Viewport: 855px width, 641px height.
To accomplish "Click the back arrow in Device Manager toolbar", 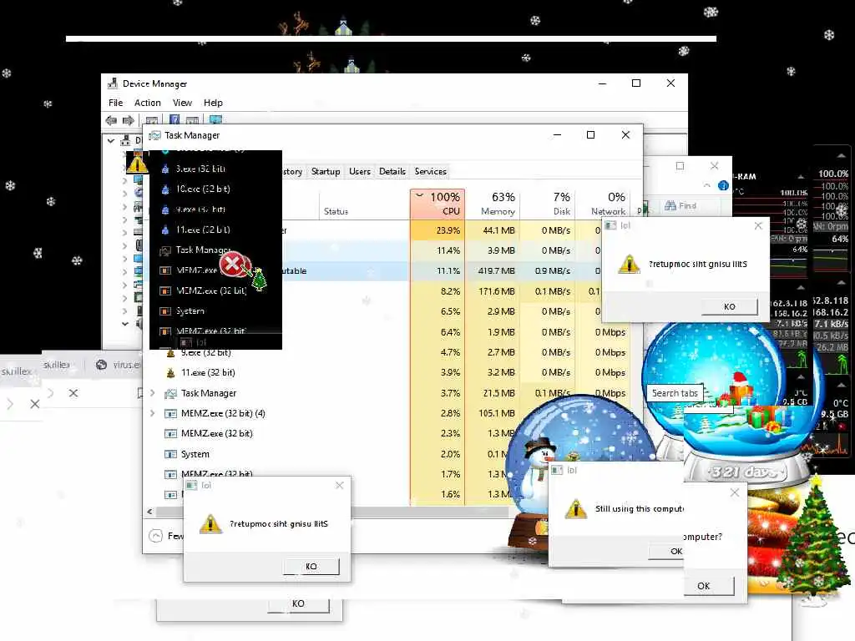I will (x=111, y=120).
